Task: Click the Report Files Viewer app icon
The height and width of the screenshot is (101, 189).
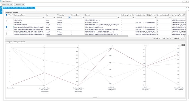Action: click(1, 1)
